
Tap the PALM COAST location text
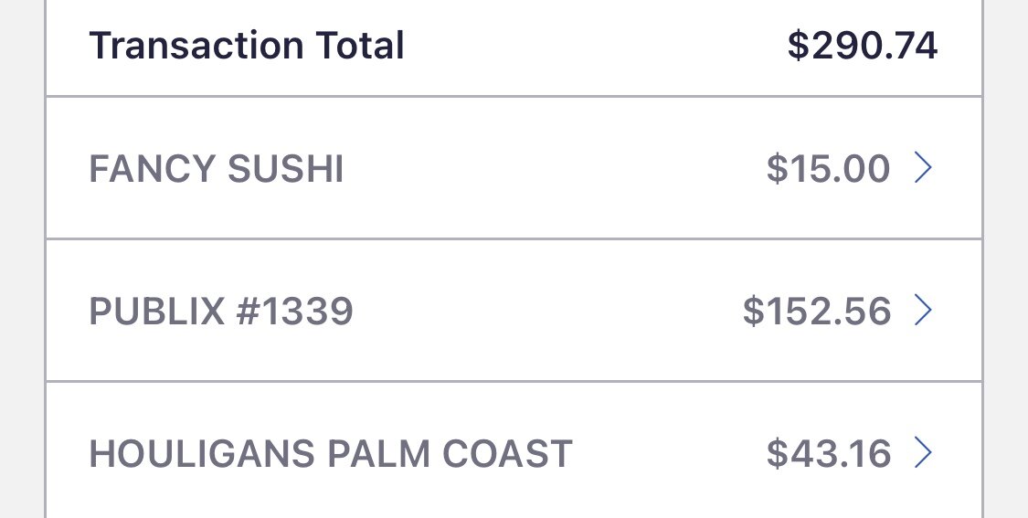pyautogui.click(x=450, y=453)
